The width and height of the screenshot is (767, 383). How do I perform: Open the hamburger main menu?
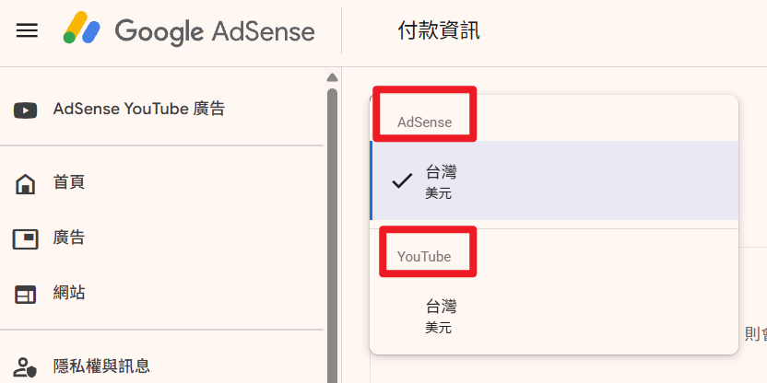coord(28,31)
